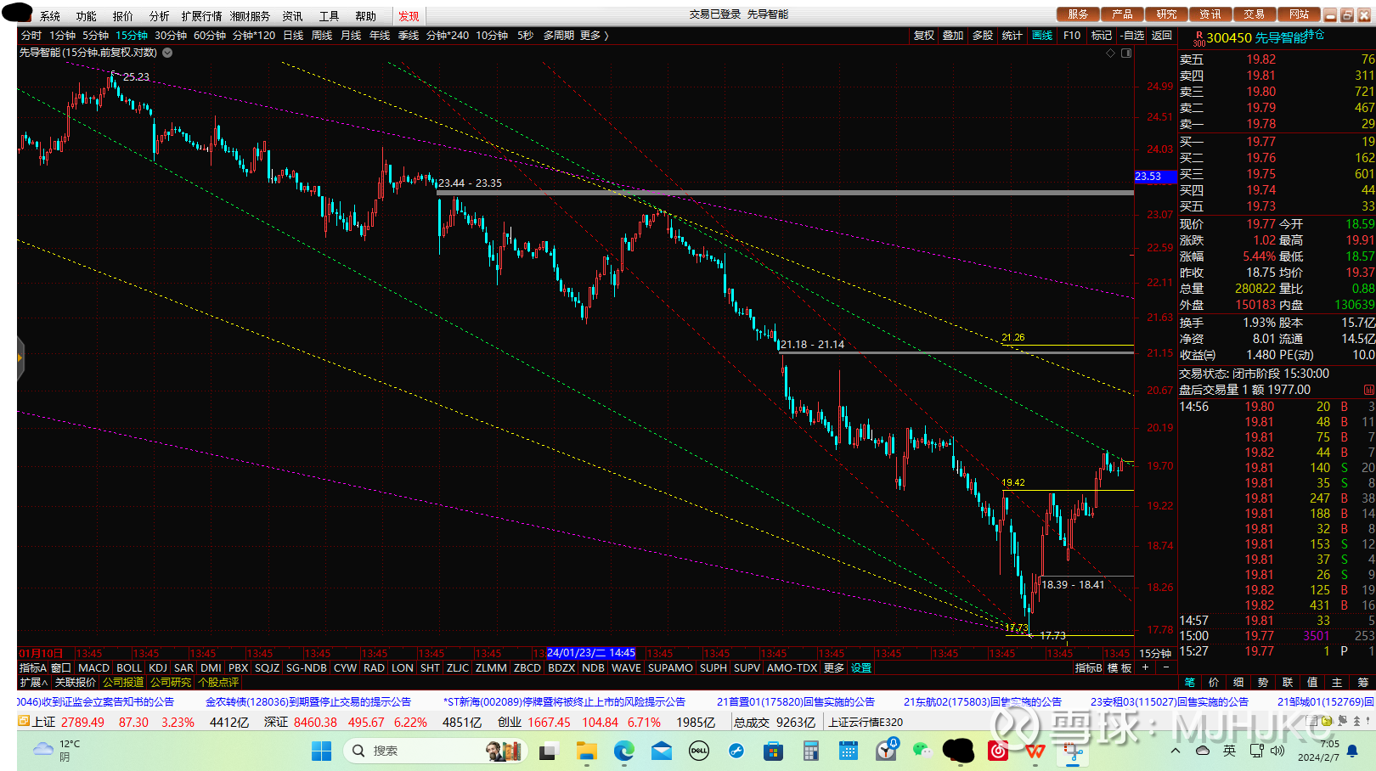Open the weather widget showing 12°C
This screenshot has width=1376, height=771.
click(58, 751)
